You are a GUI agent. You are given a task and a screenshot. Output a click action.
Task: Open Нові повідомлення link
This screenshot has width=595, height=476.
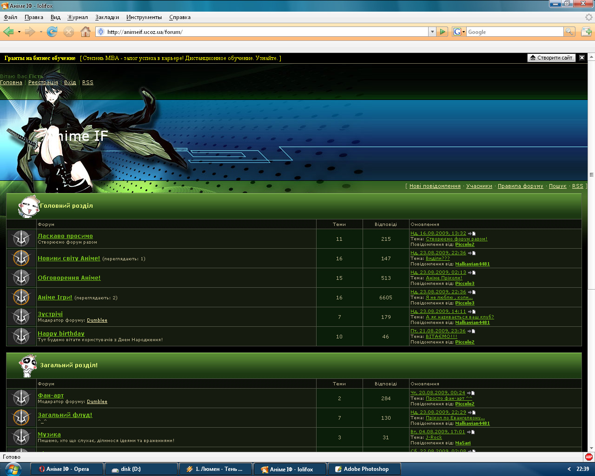pos(435,186)
